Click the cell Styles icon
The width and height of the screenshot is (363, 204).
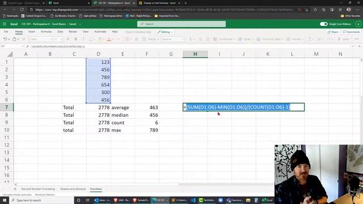click(x=240, y=39)
